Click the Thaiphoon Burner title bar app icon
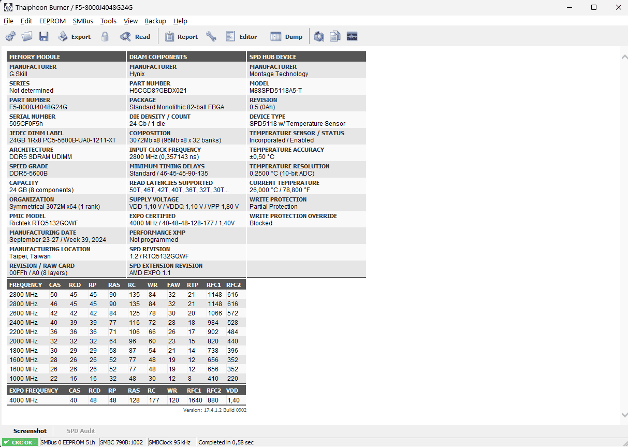628x447 pixels. click(x=8, y=7)
